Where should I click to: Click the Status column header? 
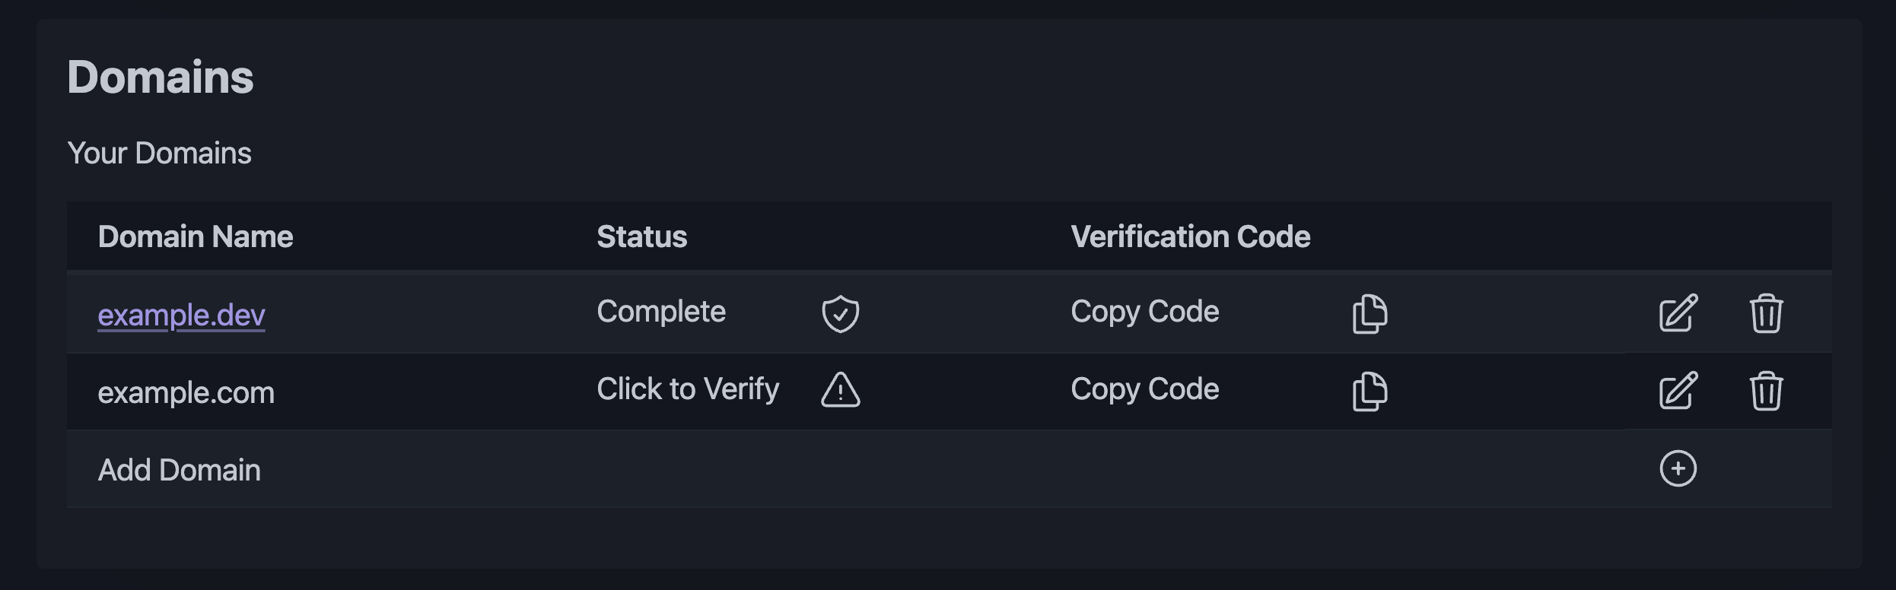coord(641,236)
